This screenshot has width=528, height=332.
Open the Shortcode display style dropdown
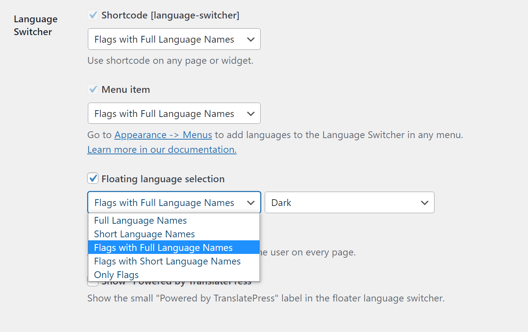(x=174, y=39)
